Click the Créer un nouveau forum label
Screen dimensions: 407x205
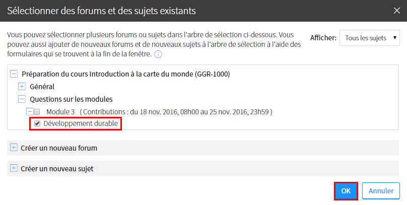tap(59, 148)
